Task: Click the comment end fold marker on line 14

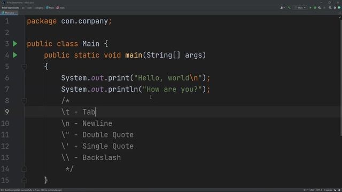Action: 24,169
